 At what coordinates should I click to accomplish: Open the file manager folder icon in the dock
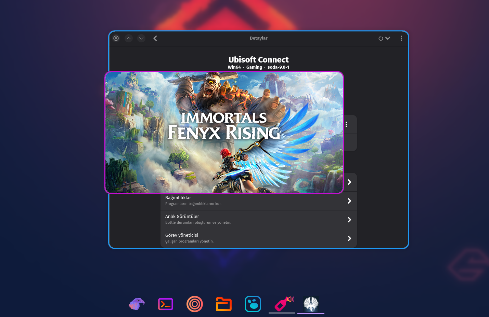[x=224, y=304]
